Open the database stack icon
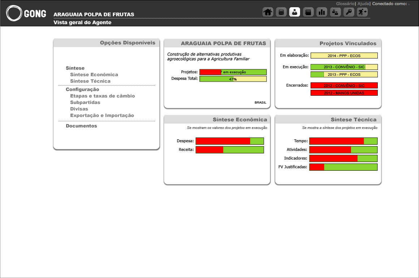419x278 pixels. (281, 12)
